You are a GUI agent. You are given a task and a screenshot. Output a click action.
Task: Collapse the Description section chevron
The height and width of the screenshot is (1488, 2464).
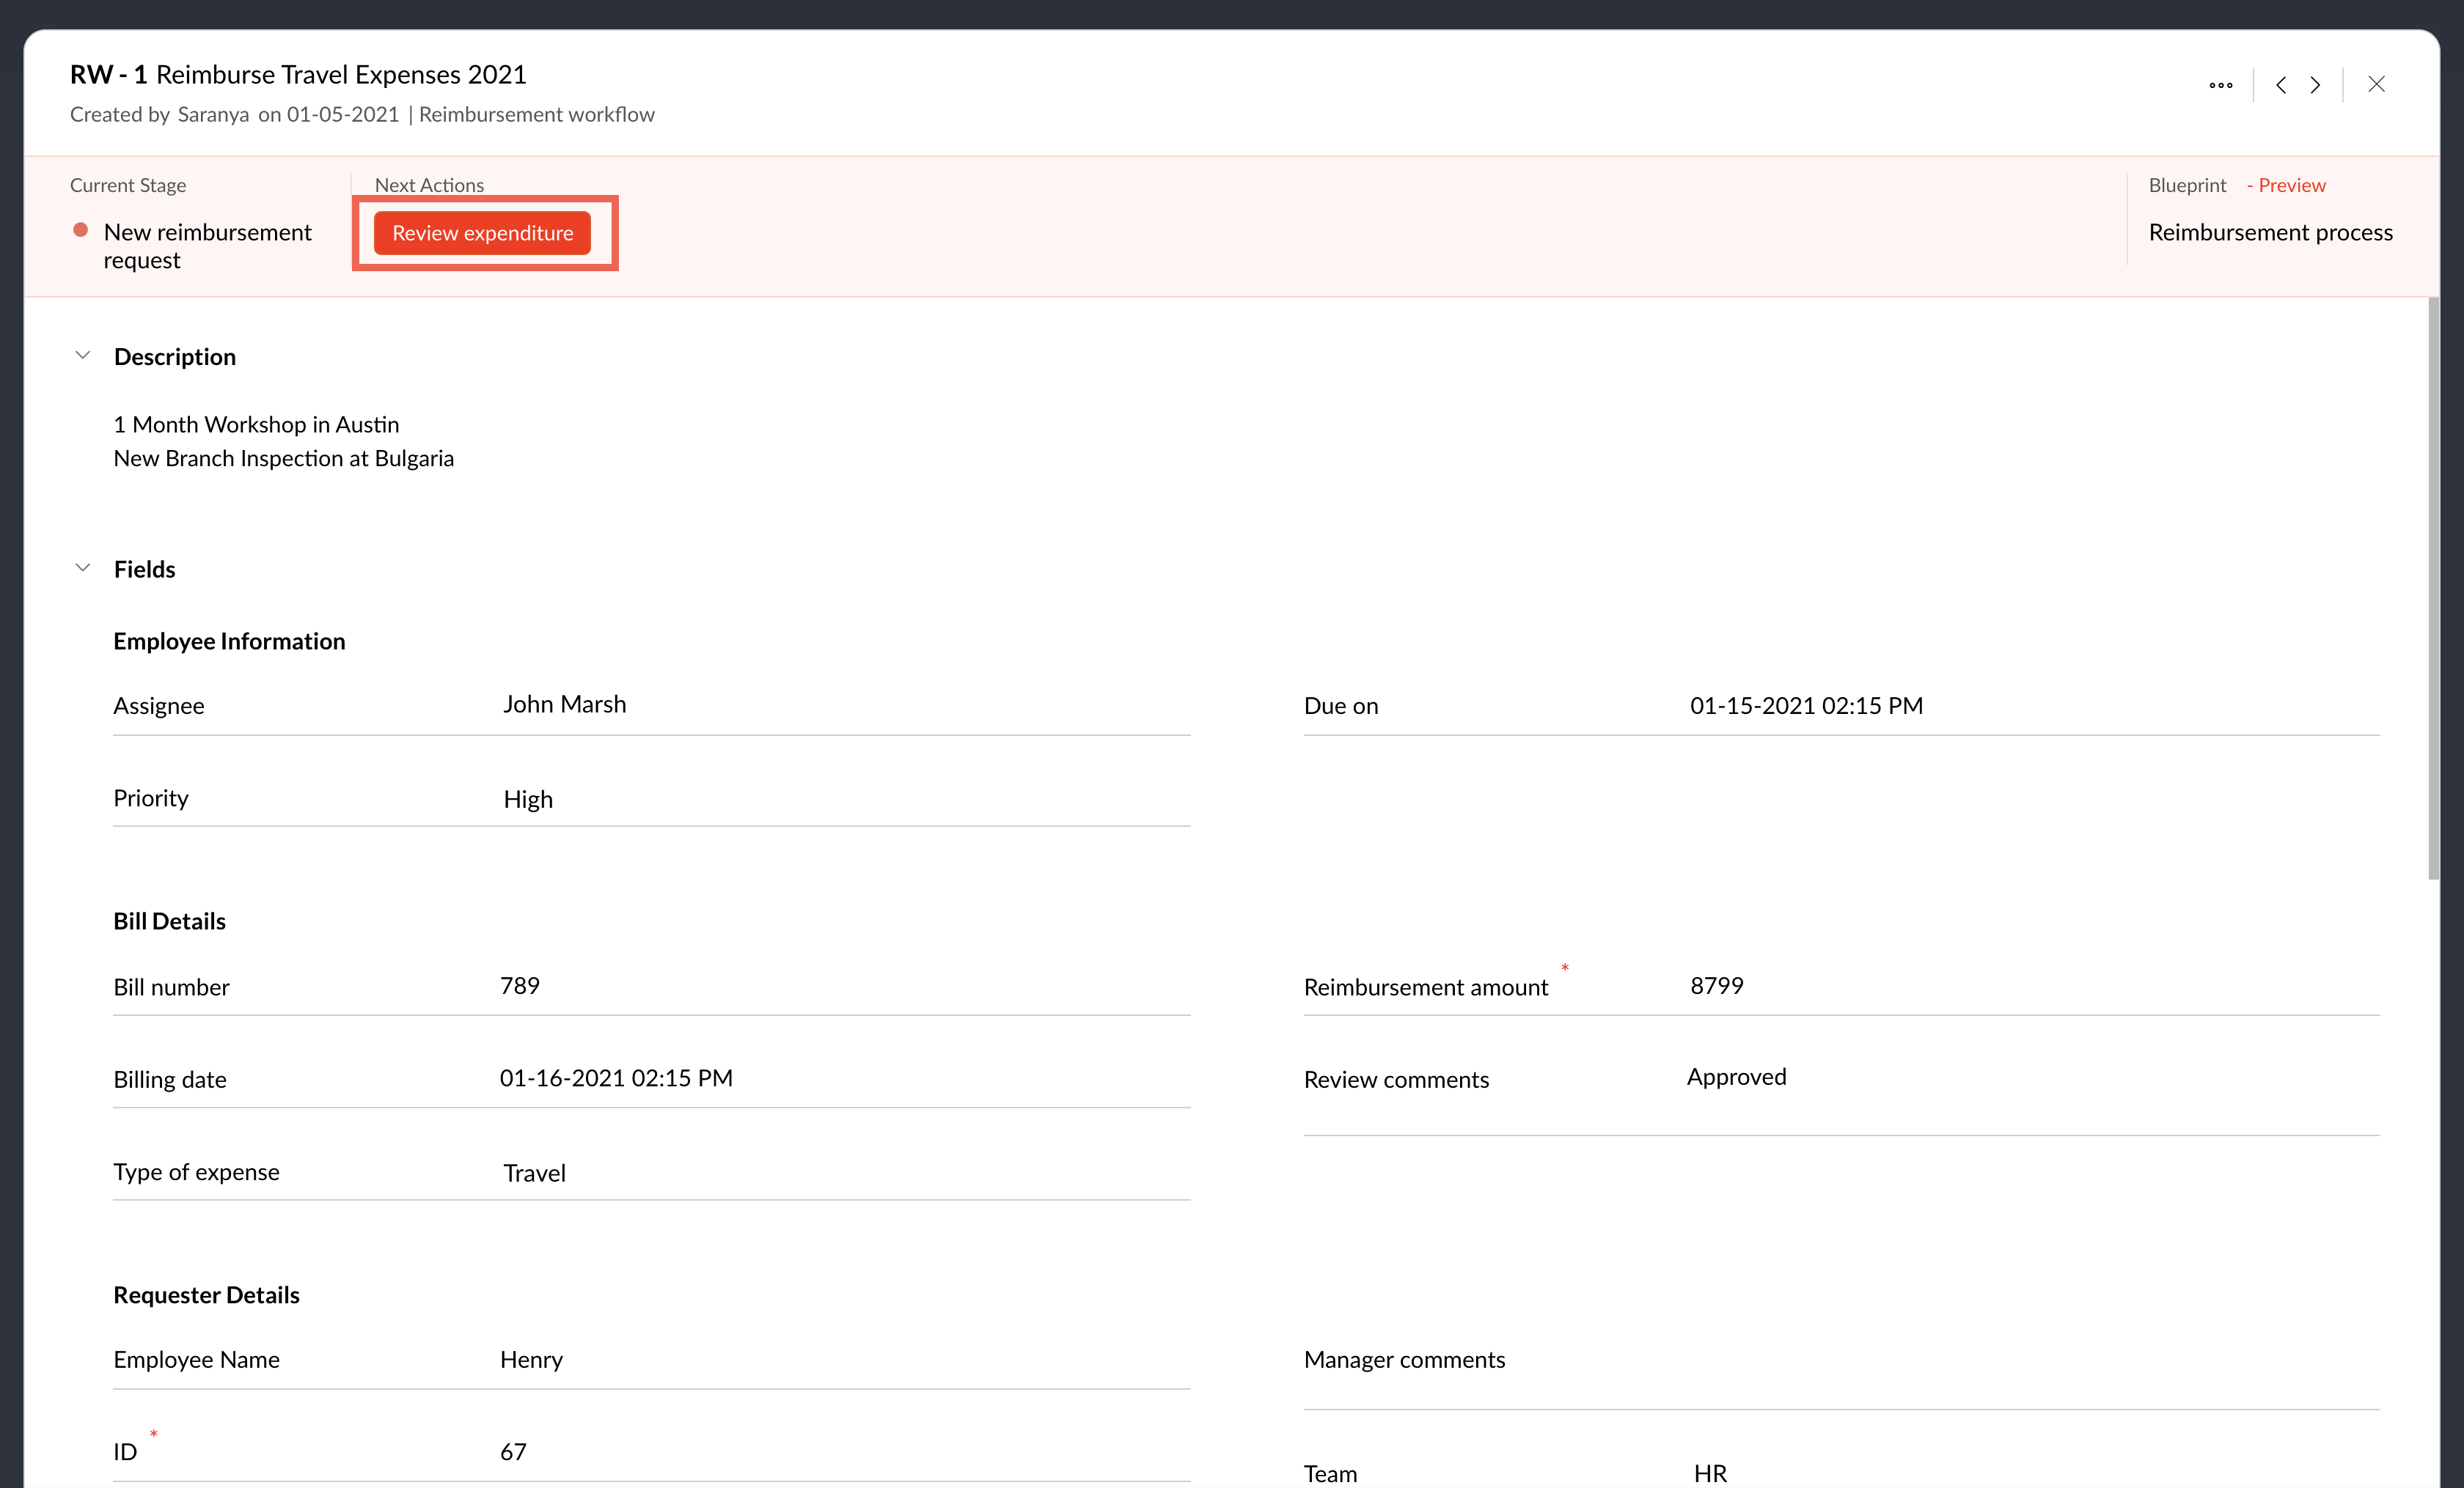(83, 356)
